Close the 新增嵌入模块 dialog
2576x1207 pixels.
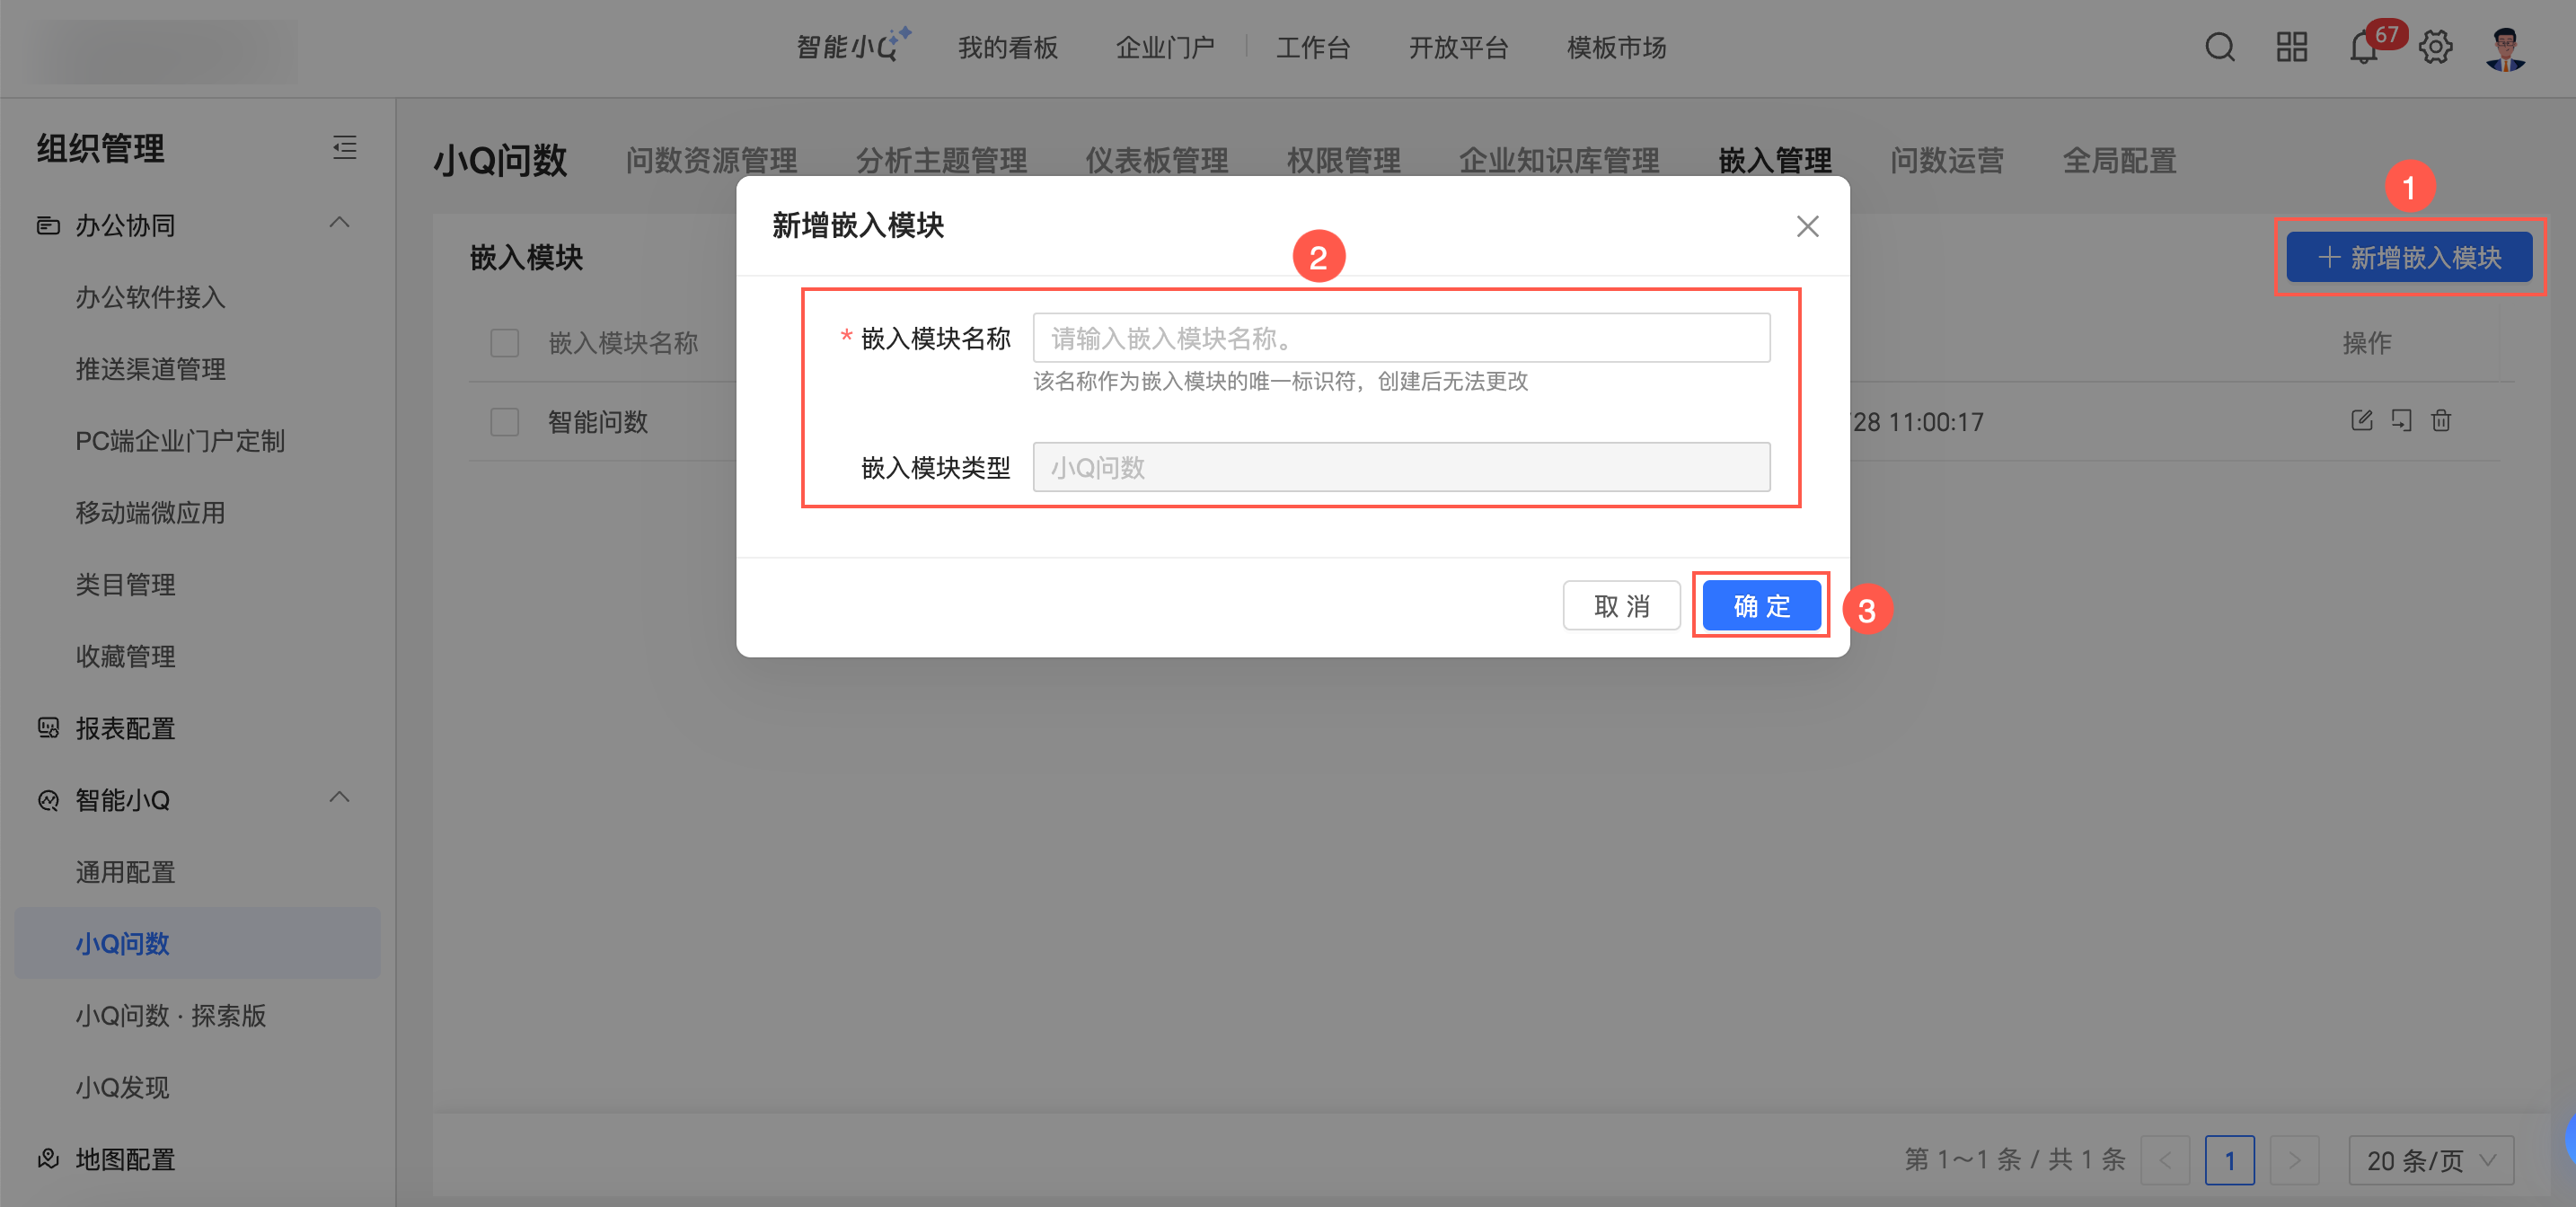point(1807,226)
